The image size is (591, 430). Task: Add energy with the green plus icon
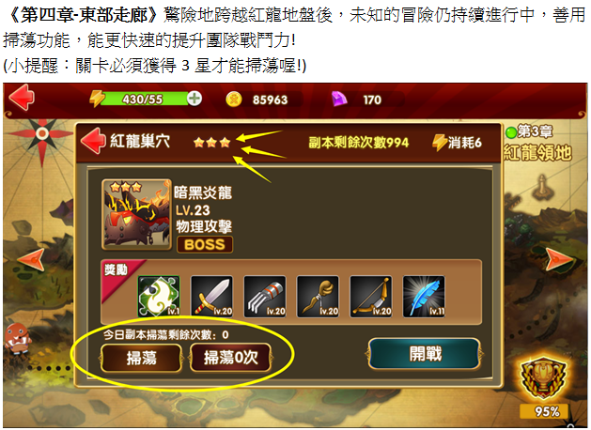coord(194,99)
